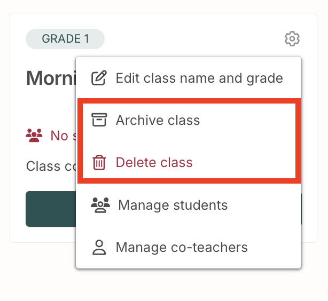Click the pencil edit icon in menu
Viewport: 328px width, 301px height.
[99, 78]
